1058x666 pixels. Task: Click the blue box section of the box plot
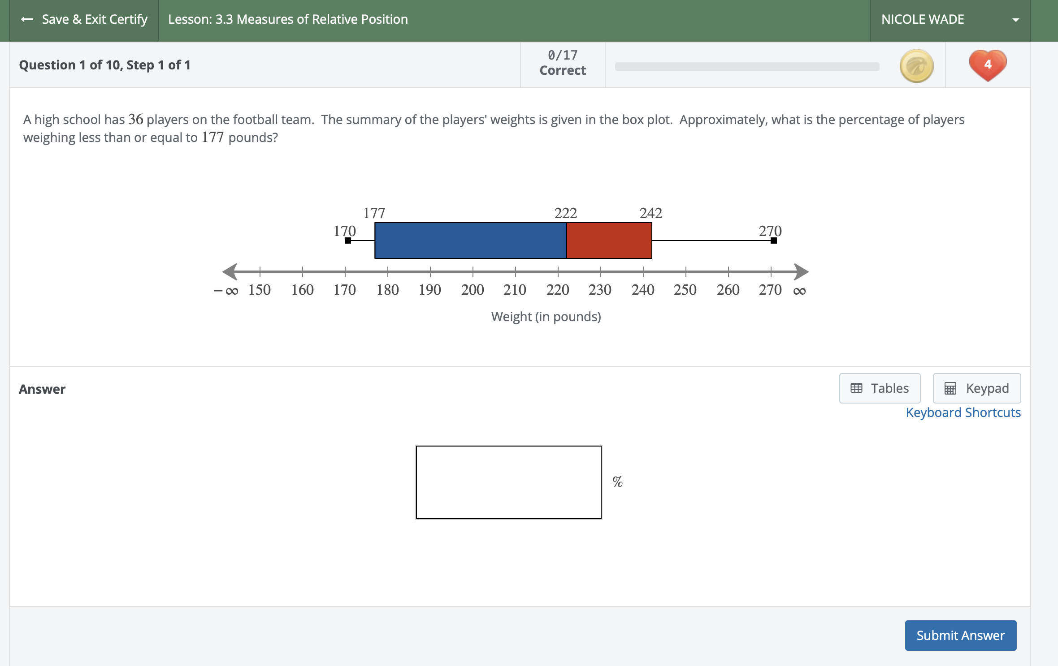[470, 241]
